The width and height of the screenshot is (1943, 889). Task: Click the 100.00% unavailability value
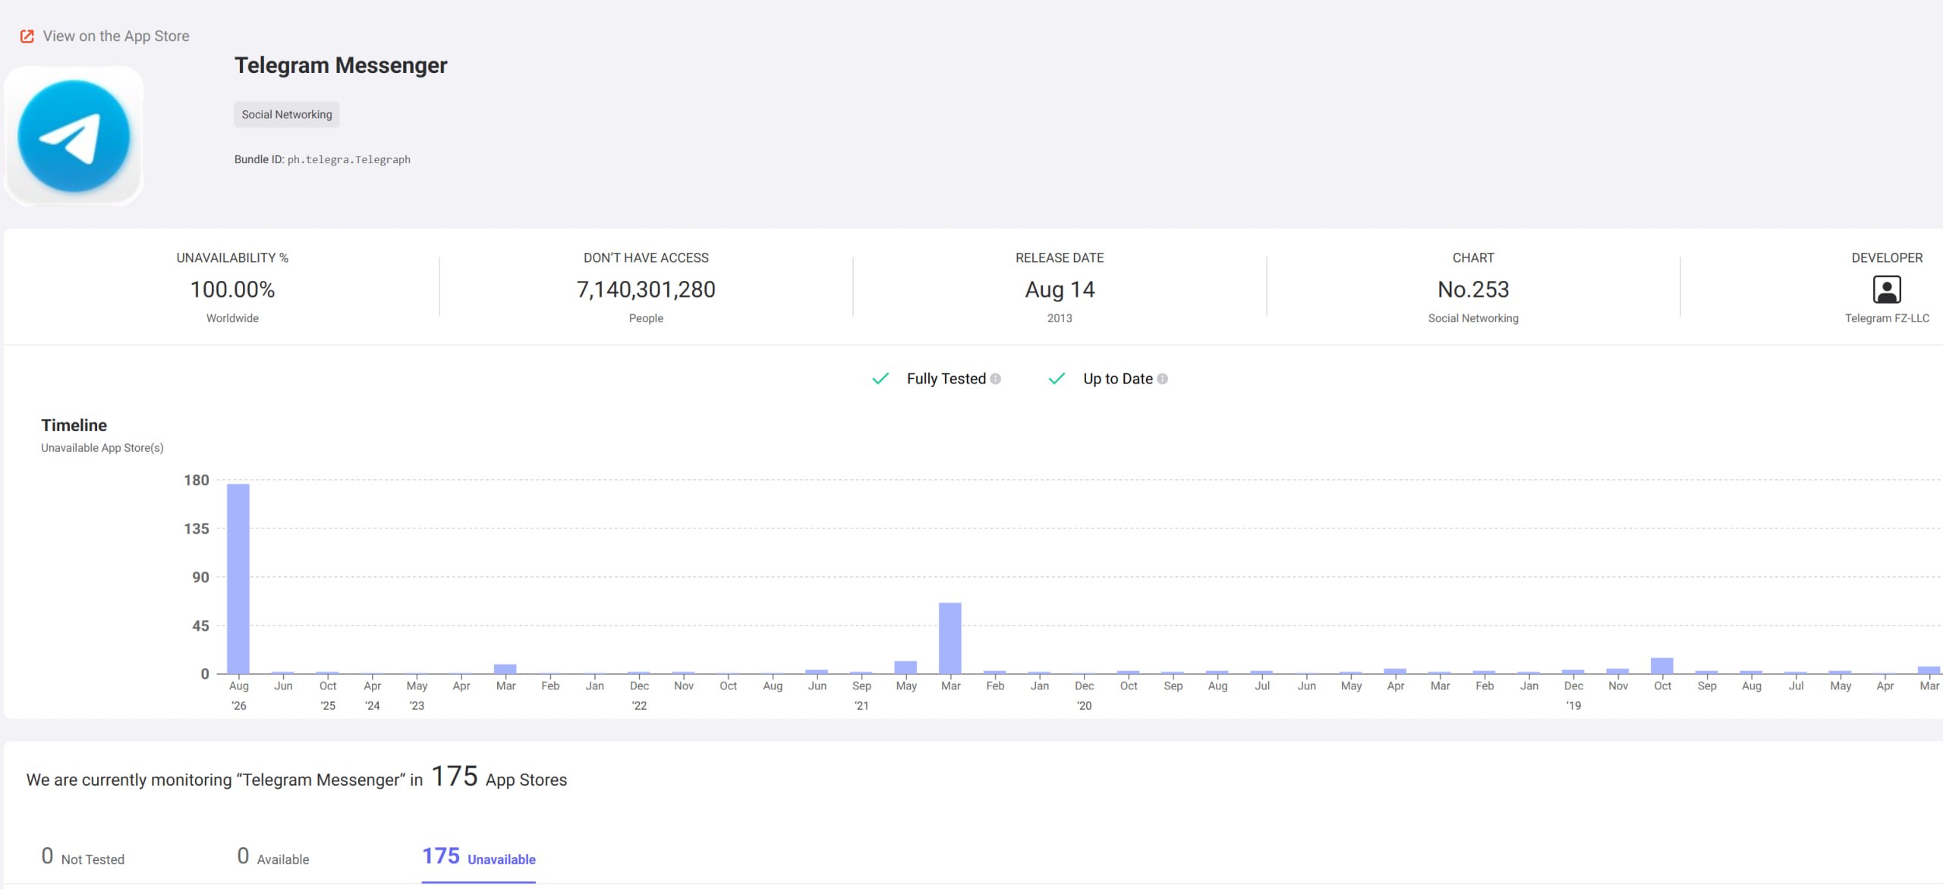tap(232, 290)
